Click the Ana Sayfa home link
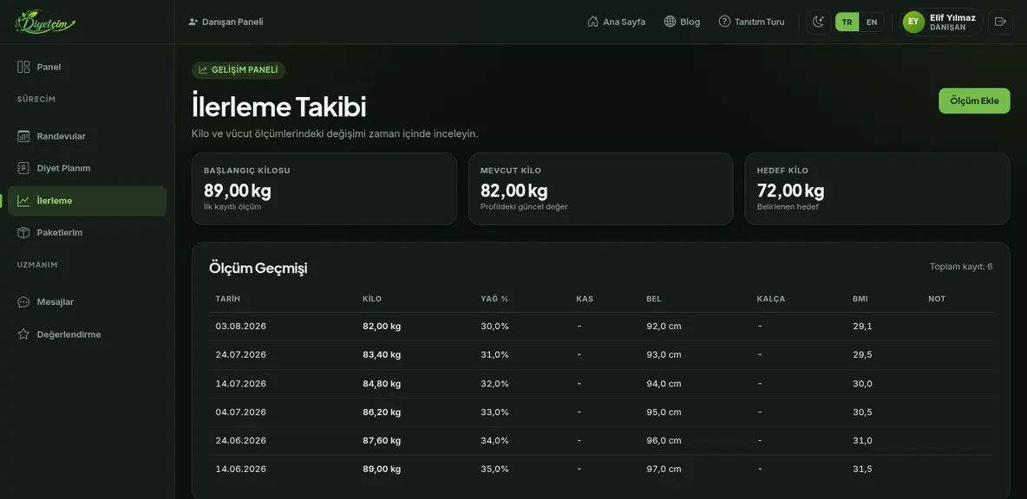This screenshot has height=499, width=1027. (x=617, y=22)
